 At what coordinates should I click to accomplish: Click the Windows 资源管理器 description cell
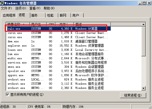tap(89, 46)
